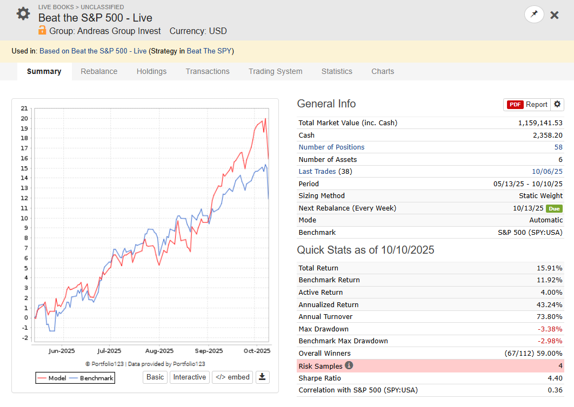This screenshot has height=407, width=574.
Task: Open the 'Beat The SPY' link
Action: point(209,51)
